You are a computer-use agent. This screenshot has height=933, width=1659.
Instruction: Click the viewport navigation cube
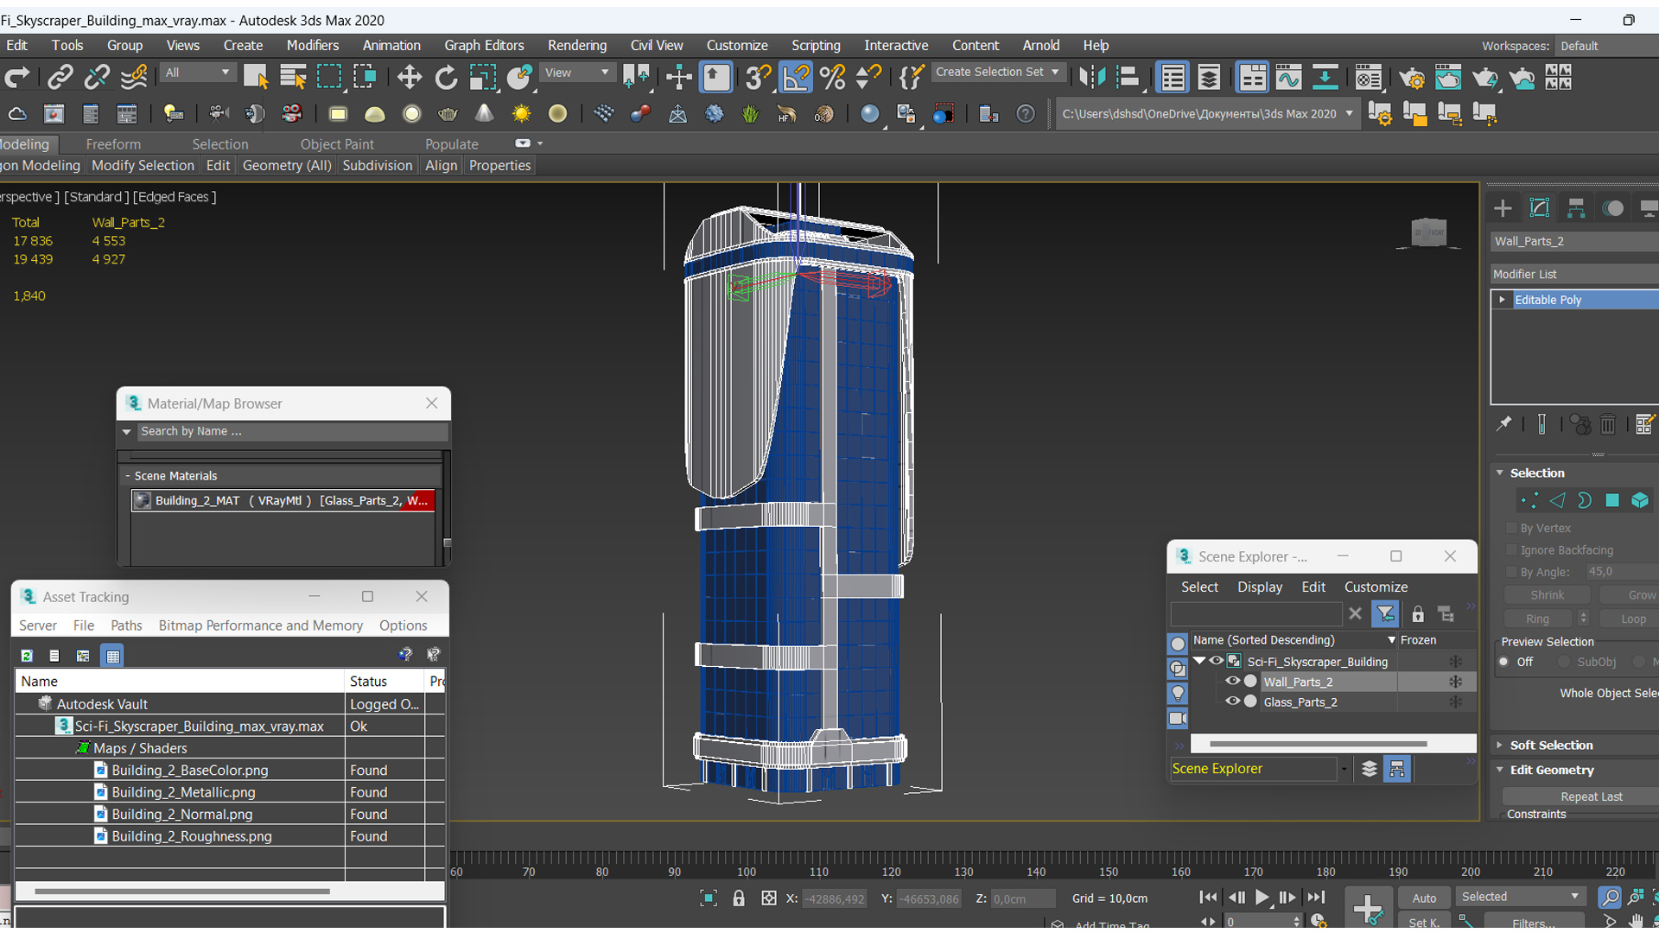[x=1428, y=232]
